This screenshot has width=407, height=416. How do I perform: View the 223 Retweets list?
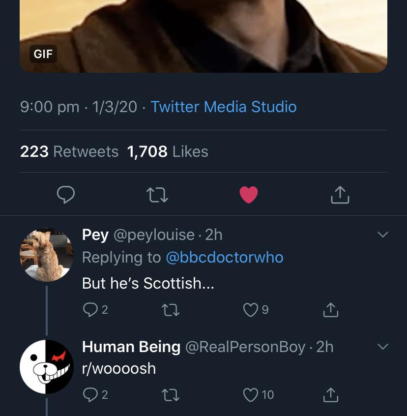tap(69, 151)
